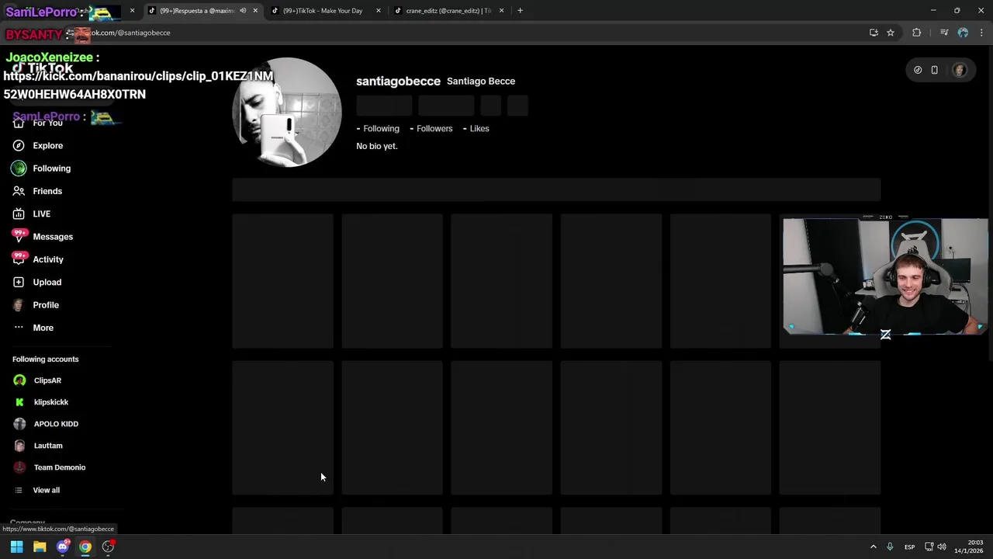Close the TikTok - Make Your Day tab
Image resolution: width=993 pixels, height=559 pixels.
coord(379,11)
